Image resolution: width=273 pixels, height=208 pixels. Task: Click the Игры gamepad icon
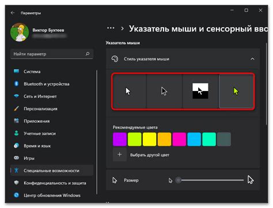[17, 158]
